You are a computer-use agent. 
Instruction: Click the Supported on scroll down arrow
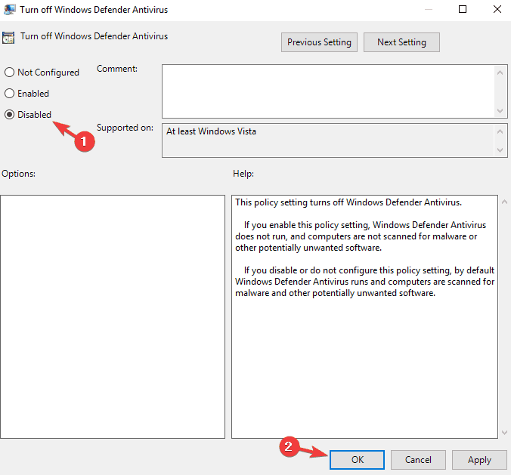pyautogui.click(x=500, y=150)
